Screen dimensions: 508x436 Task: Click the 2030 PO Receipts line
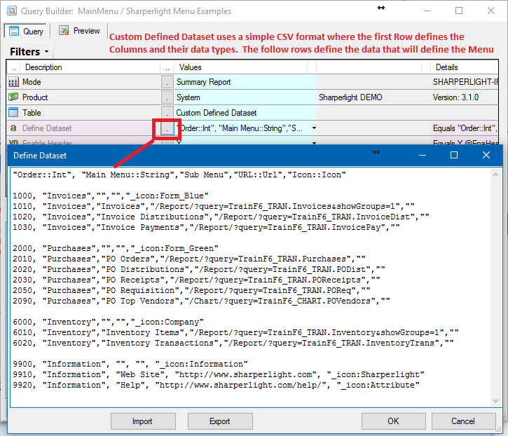(x=196, y=280)
